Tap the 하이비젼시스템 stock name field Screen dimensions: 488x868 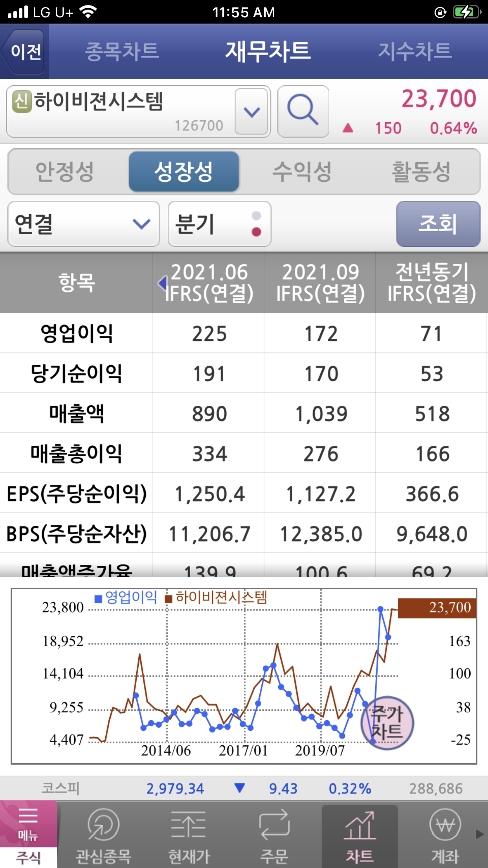point(120,112)
